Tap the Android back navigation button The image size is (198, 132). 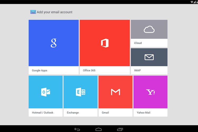point(77,129)
